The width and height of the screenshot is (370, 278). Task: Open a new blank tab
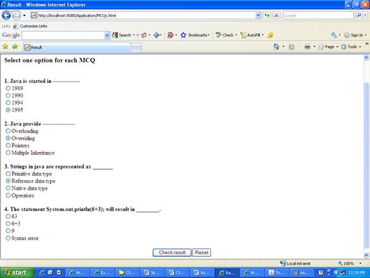click(136, 48)
